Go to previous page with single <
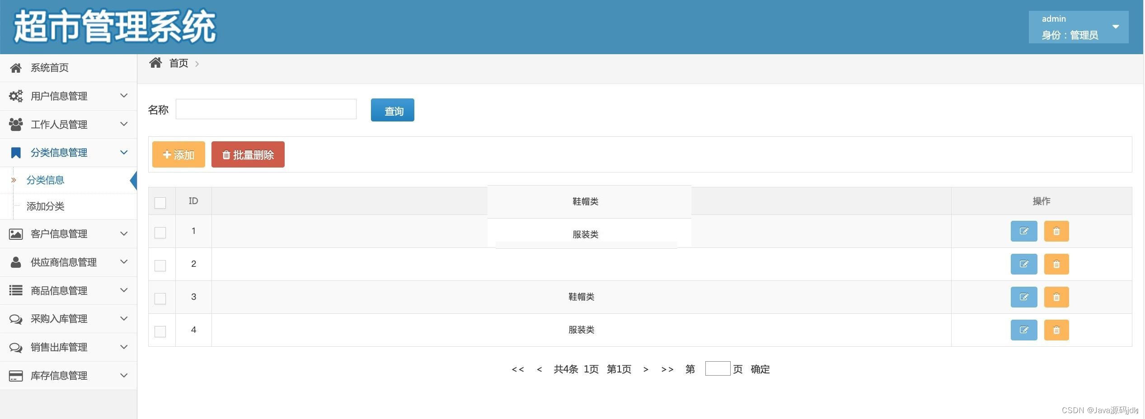 [x=539, y=369]
